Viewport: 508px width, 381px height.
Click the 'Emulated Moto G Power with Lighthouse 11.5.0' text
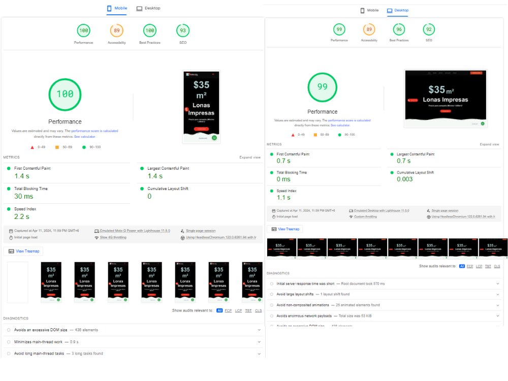135,231
